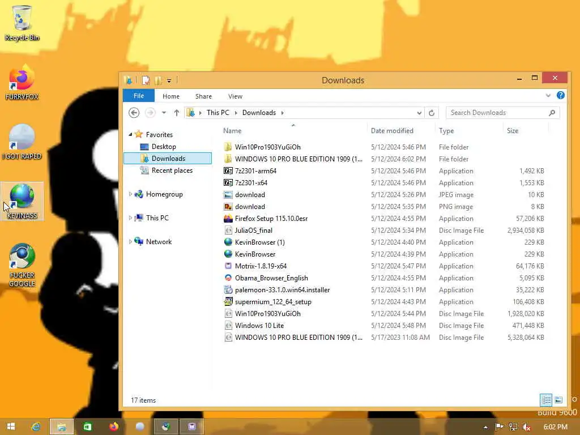Expand the ribbon with the chevron

[548, 95]
